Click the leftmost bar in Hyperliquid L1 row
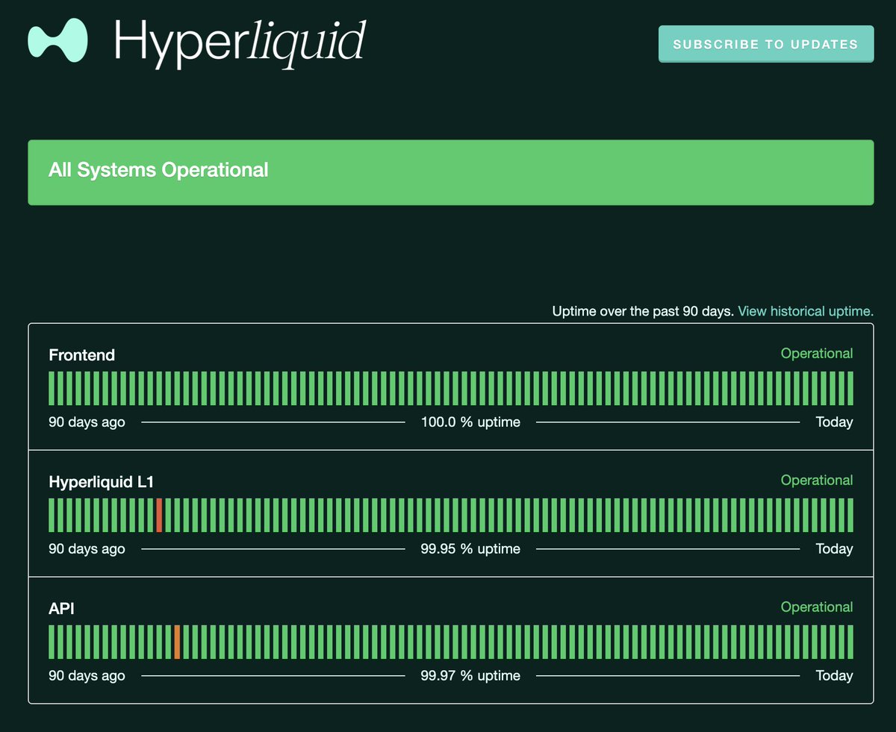 pos(52,515)
